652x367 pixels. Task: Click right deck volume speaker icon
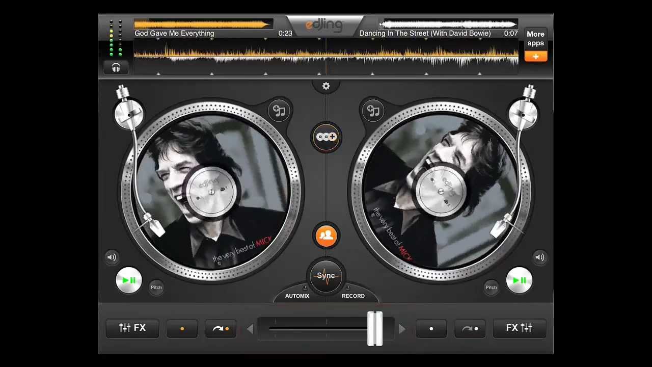tap(540, 257)
